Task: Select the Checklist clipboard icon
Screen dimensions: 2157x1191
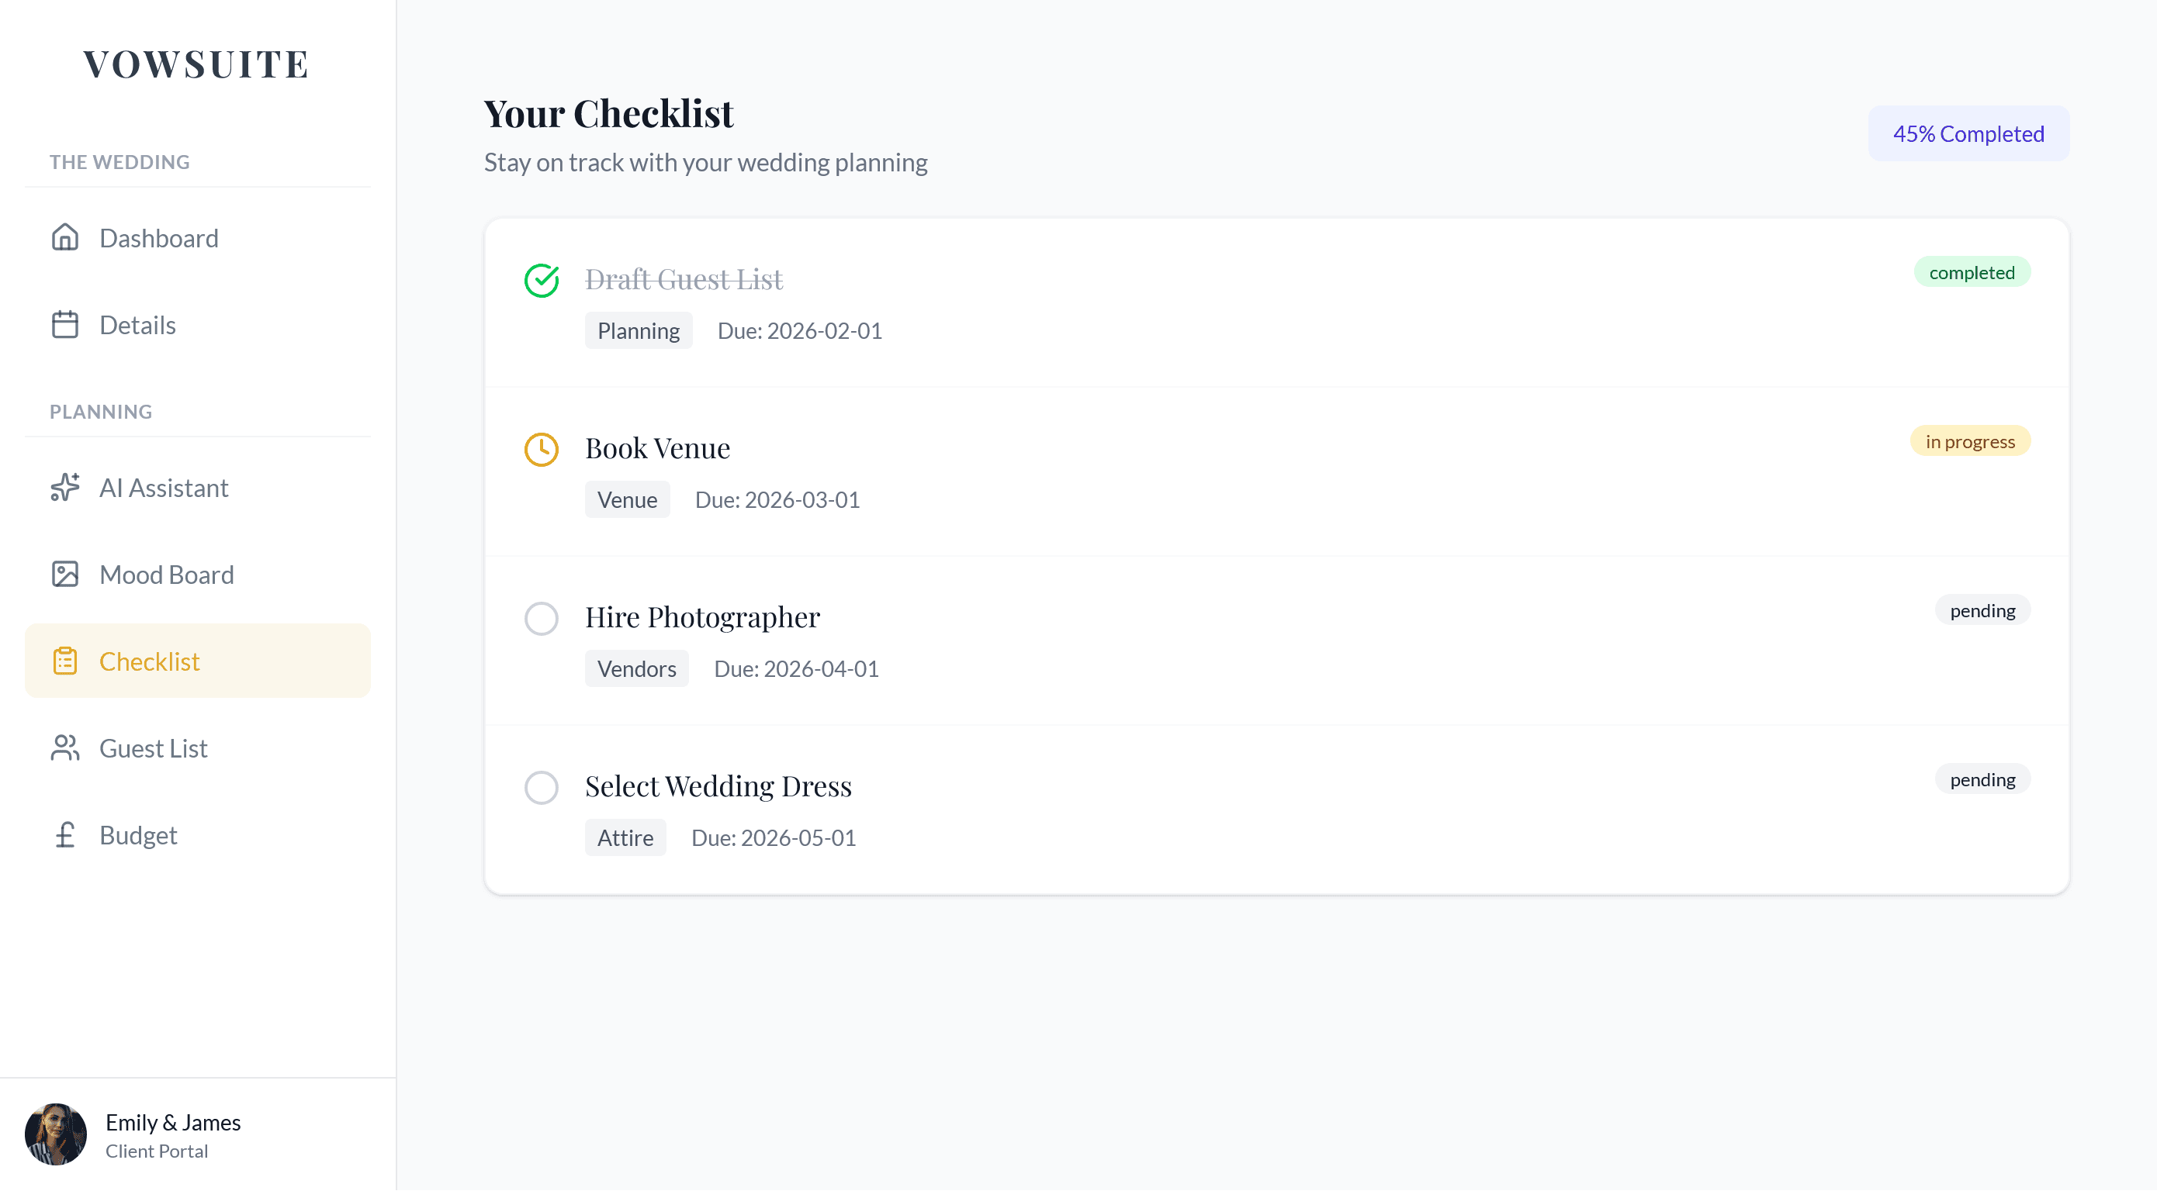Action: coord(65,661)
